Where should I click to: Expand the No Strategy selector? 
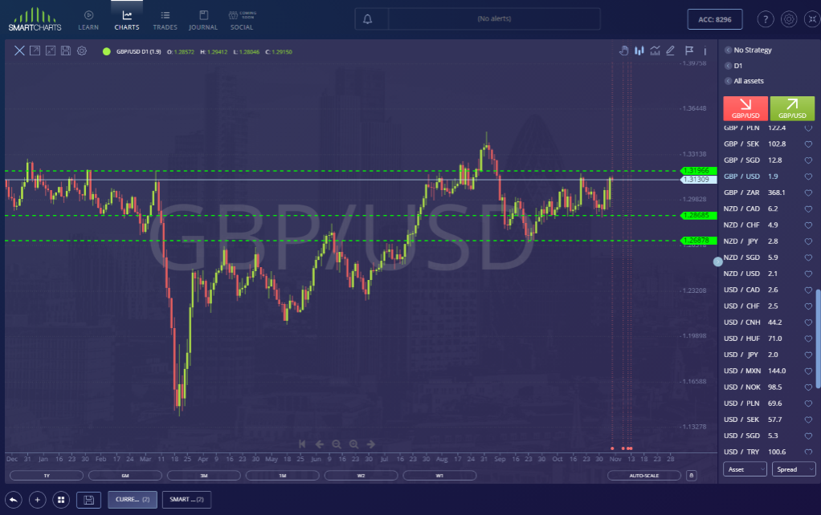752,51
